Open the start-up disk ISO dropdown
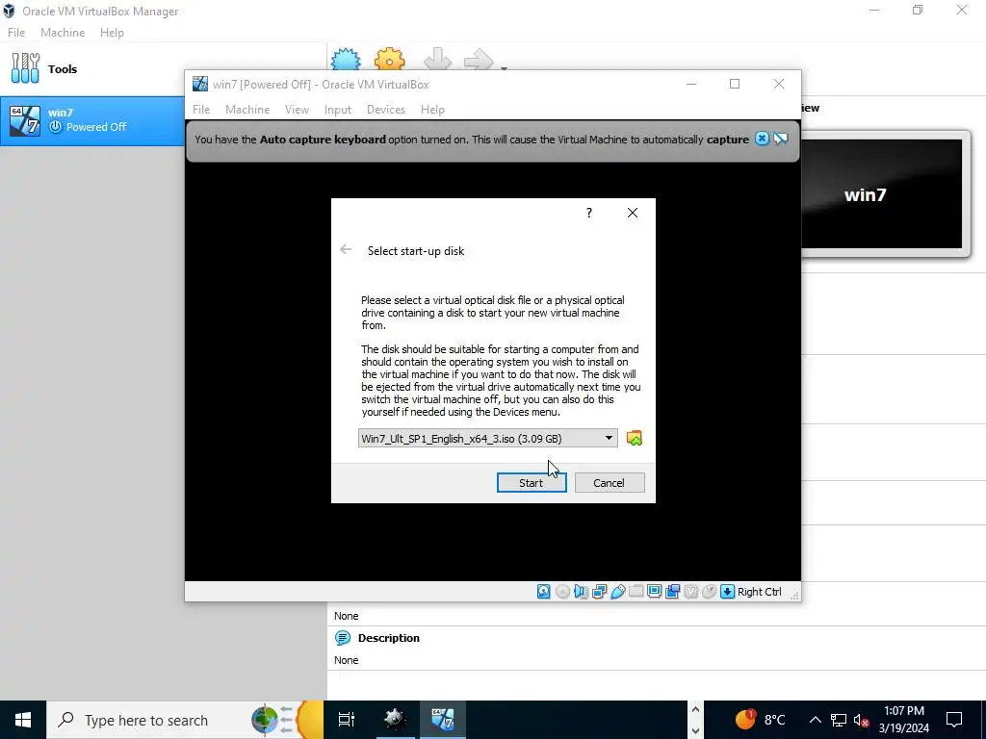The image size is (986, 739). [x=488, y=439]
